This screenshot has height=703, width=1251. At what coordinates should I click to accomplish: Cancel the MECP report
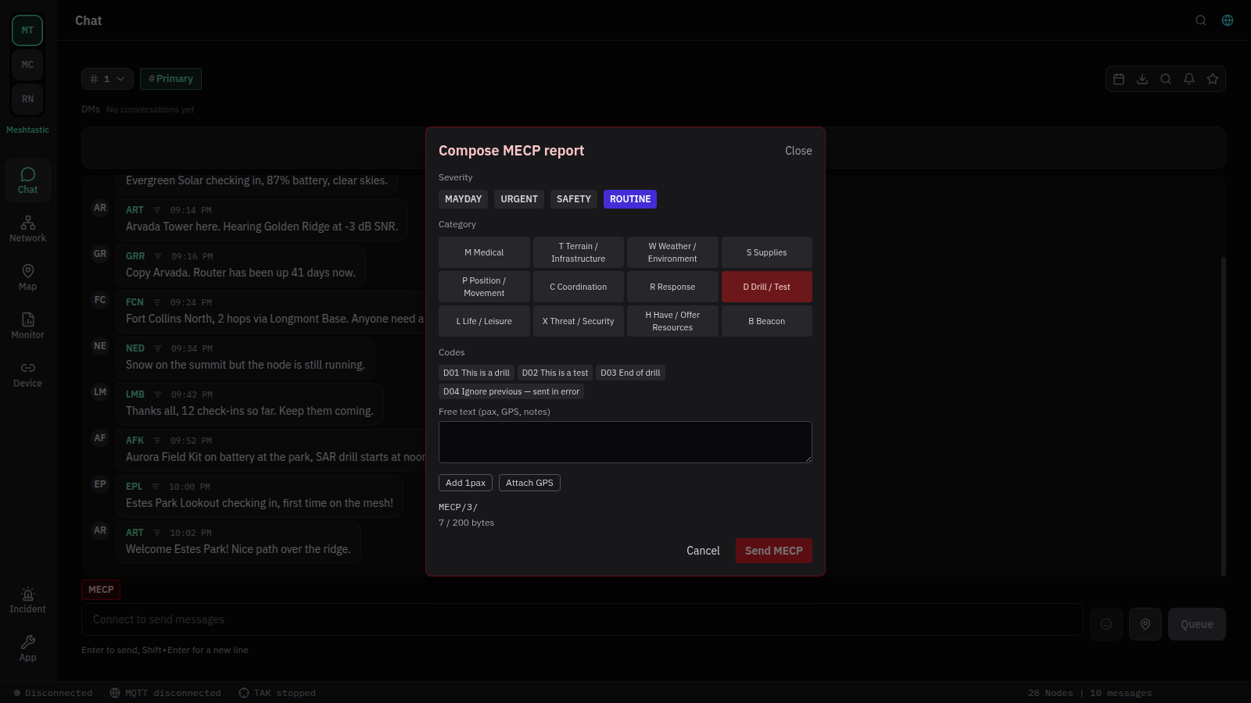pos(703,551)
